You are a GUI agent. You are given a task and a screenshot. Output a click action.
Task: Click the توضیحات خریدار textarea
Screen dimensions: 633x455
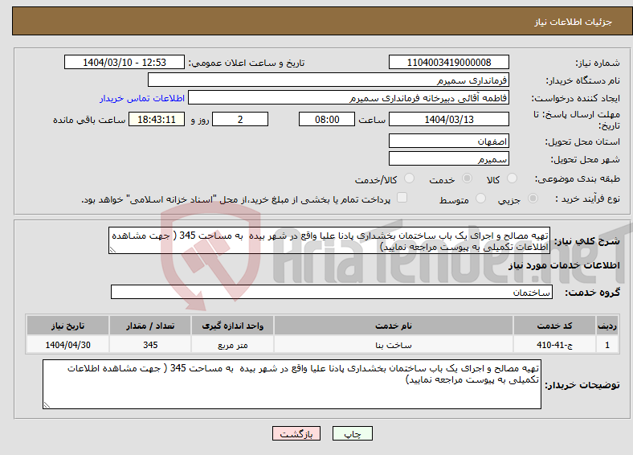[292, 384]
